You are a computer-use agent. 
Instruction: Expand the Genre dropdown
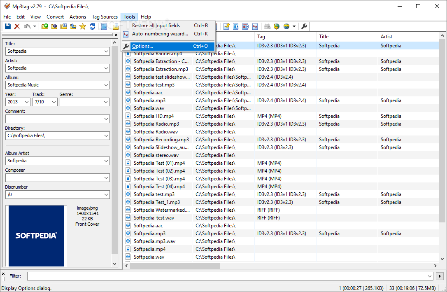106,102
